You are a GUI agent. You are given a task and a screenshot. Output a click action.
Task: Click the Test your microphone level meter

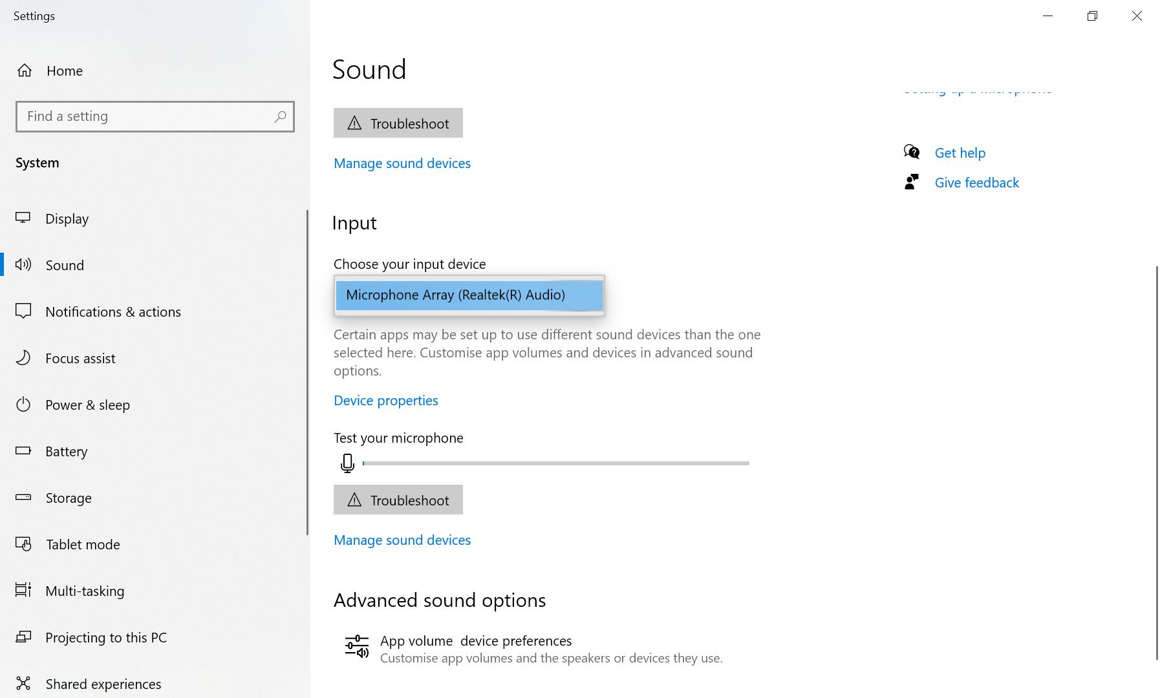click(x=556, y=463)
